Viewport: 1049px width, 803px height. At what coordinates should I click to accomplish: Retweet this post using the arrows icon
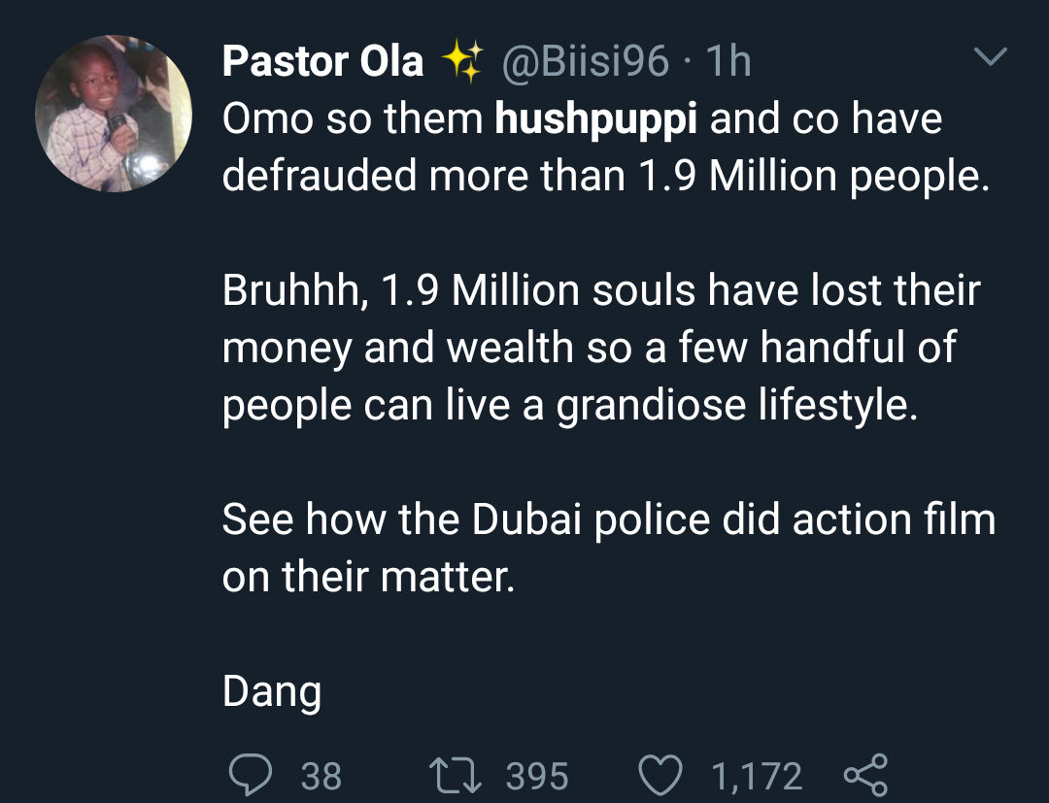[x=454, y=776]
